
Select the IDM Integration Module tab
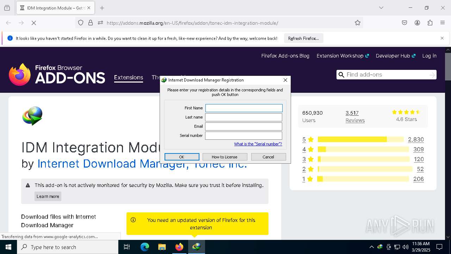click(55, 8)
